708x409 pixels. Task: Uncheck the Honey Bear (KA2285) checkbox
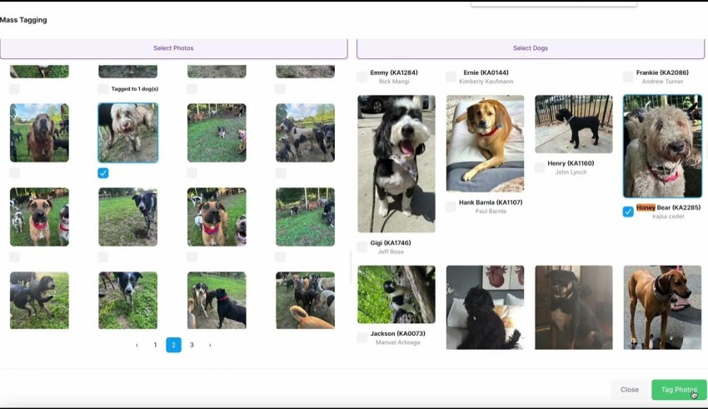[628, 212]
